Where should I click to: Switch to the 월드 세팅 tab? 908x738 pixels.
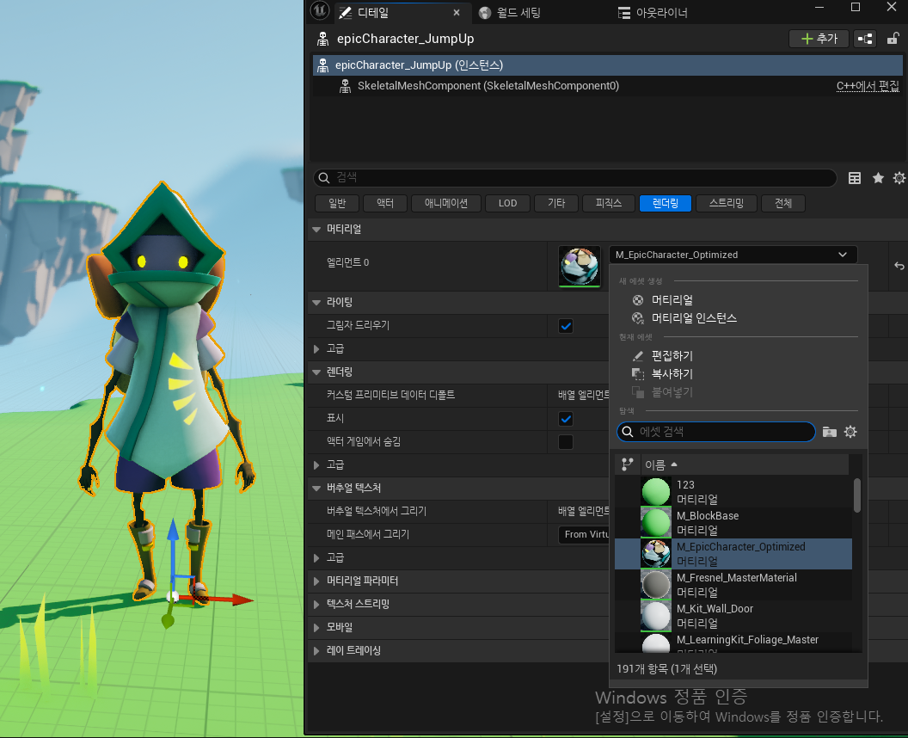[510, 13]
